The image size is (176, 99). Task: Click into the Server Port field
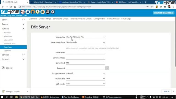[x=86, y=63]
